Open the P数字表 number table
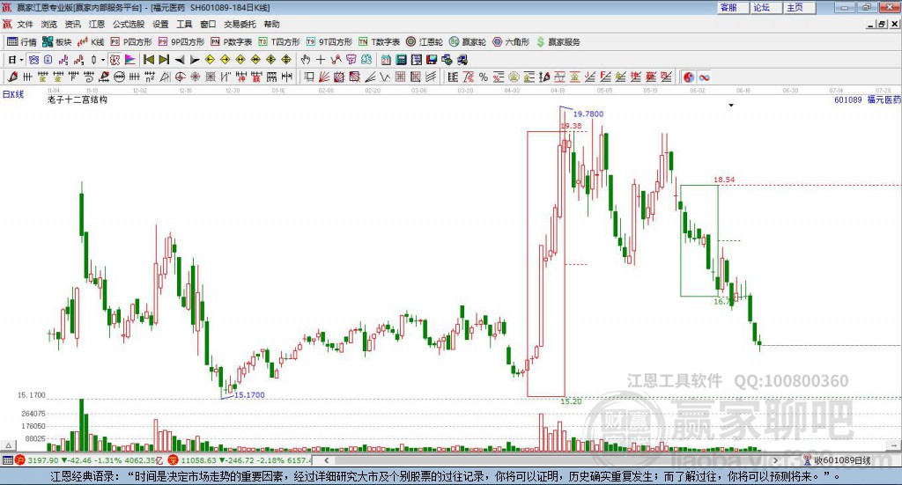The width and height of the screenshot is (902, 485). (x=232, y=42)
